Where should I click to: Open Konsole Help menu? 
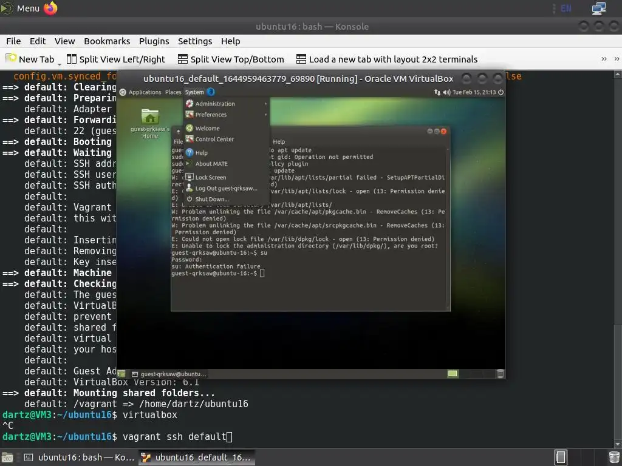pyautogui.click(x=230, y=41)
